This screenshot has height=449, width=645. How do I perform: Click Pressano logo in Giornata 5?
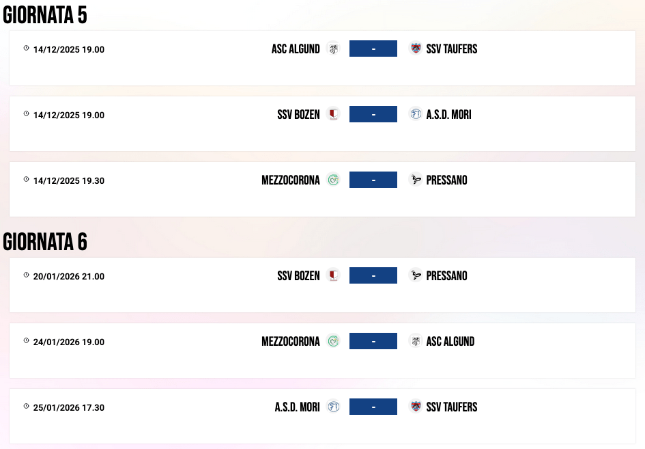pos(415,180)
